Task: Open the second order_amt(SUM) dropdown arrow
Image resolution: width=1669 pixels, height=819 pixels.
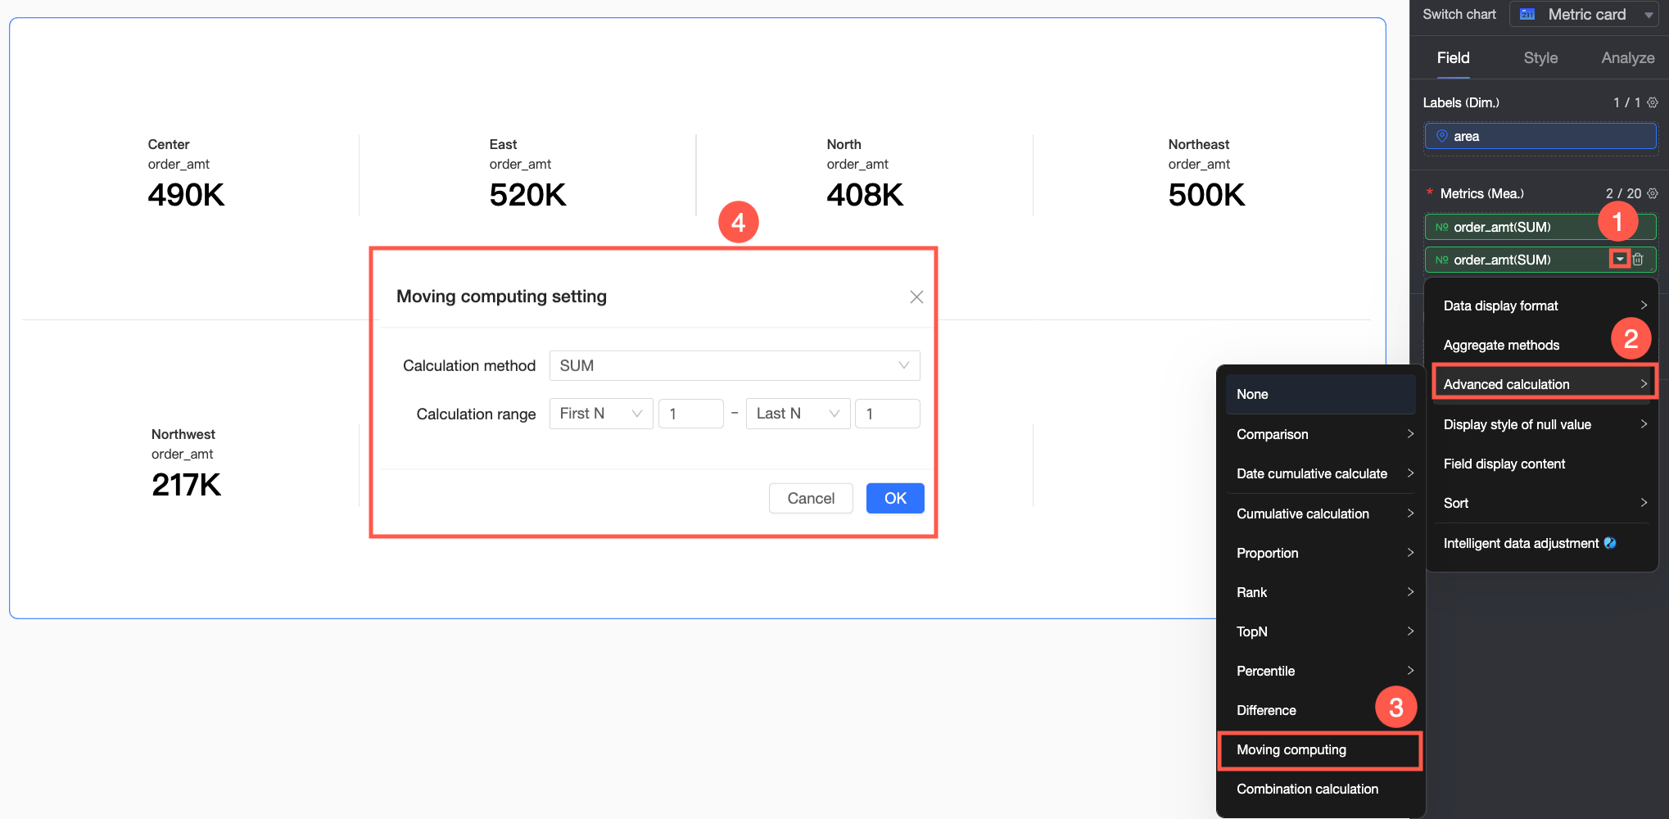Action: pyautogui.click(x=1620, y=259)
